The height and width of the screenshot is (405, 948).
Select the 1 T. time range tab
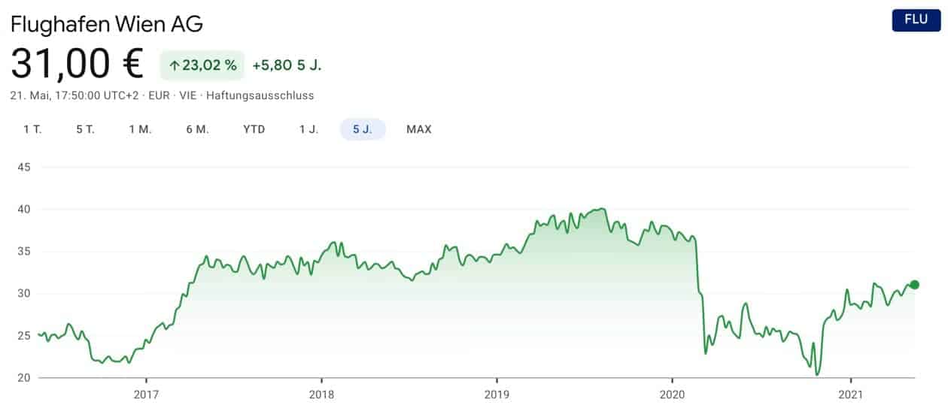tap(32, 129)
